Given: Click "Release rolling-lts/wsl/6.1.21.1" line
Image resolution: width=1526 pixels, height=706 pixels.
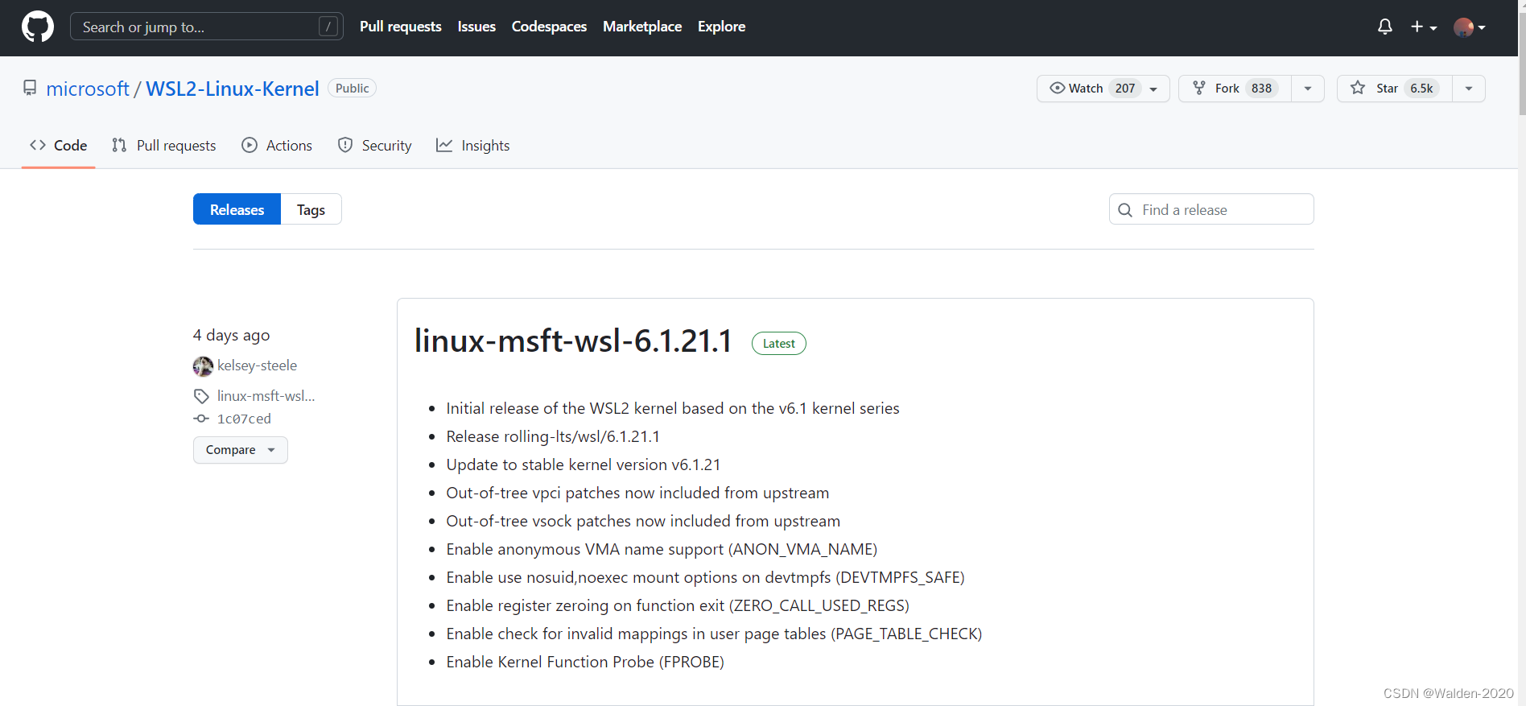Looking at the screenshot, I should coord(553,436).
